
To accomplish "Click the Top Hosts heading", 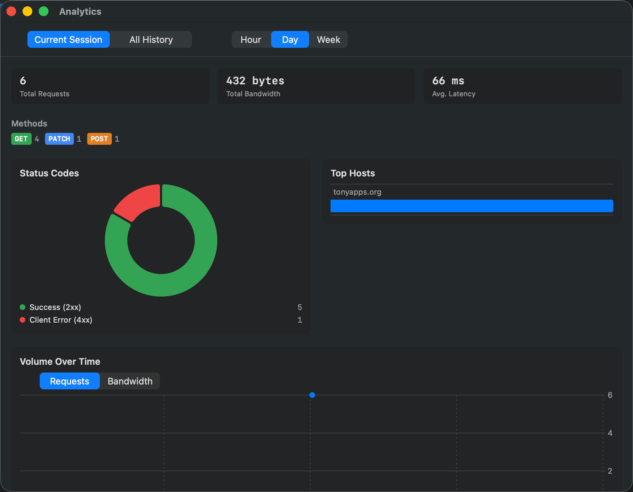I will click(353, 173).
